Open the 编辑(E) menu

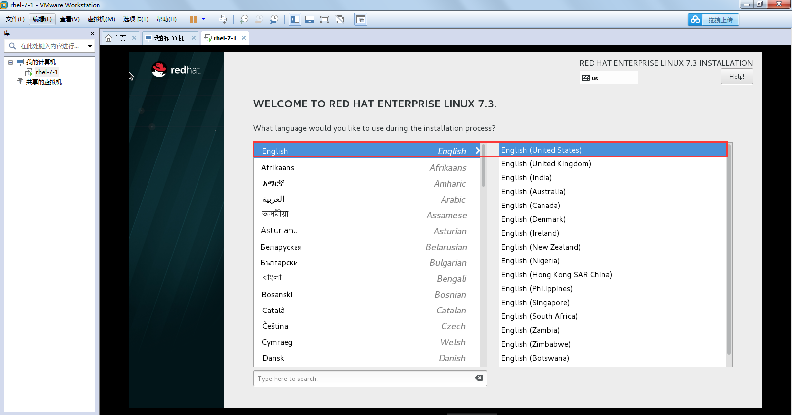[42, 19]
